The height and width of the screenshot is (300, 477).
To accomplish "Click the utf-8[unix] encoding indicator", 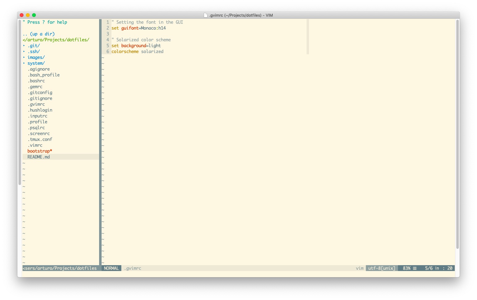I will tap(382, 268).
